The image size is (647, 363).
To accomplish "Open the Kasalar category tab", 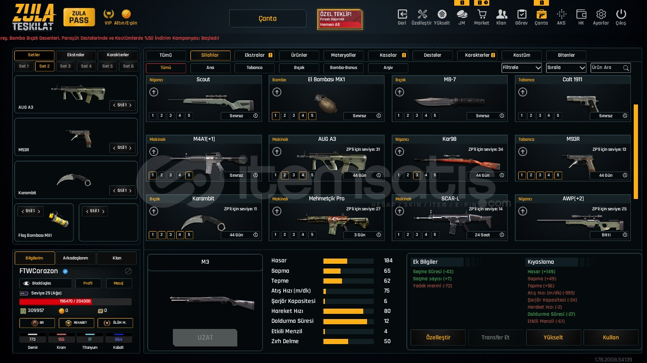I will tap(388, 55).
